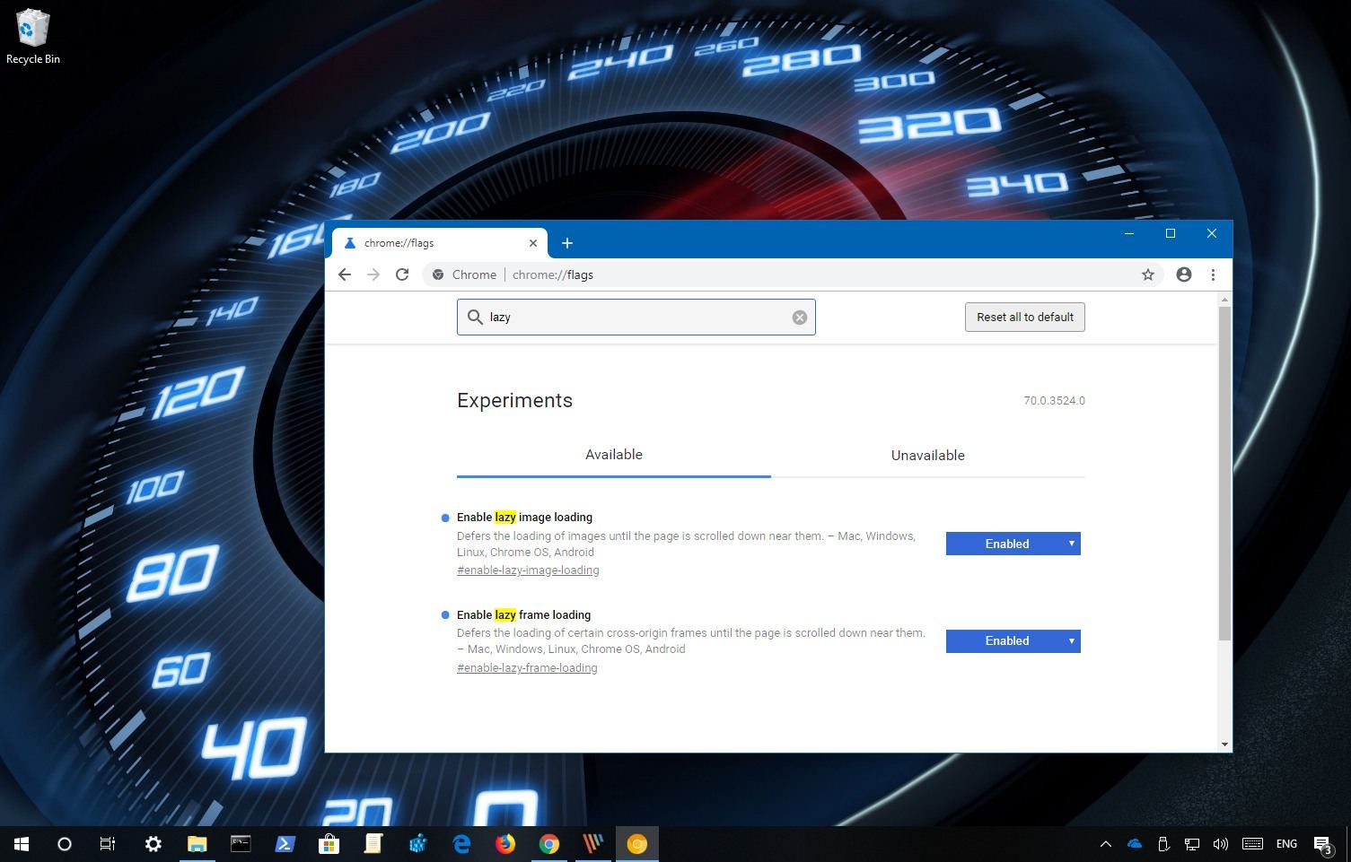
Task: Launch Command Prompt from the taskbar
Action: pos(241,844)
